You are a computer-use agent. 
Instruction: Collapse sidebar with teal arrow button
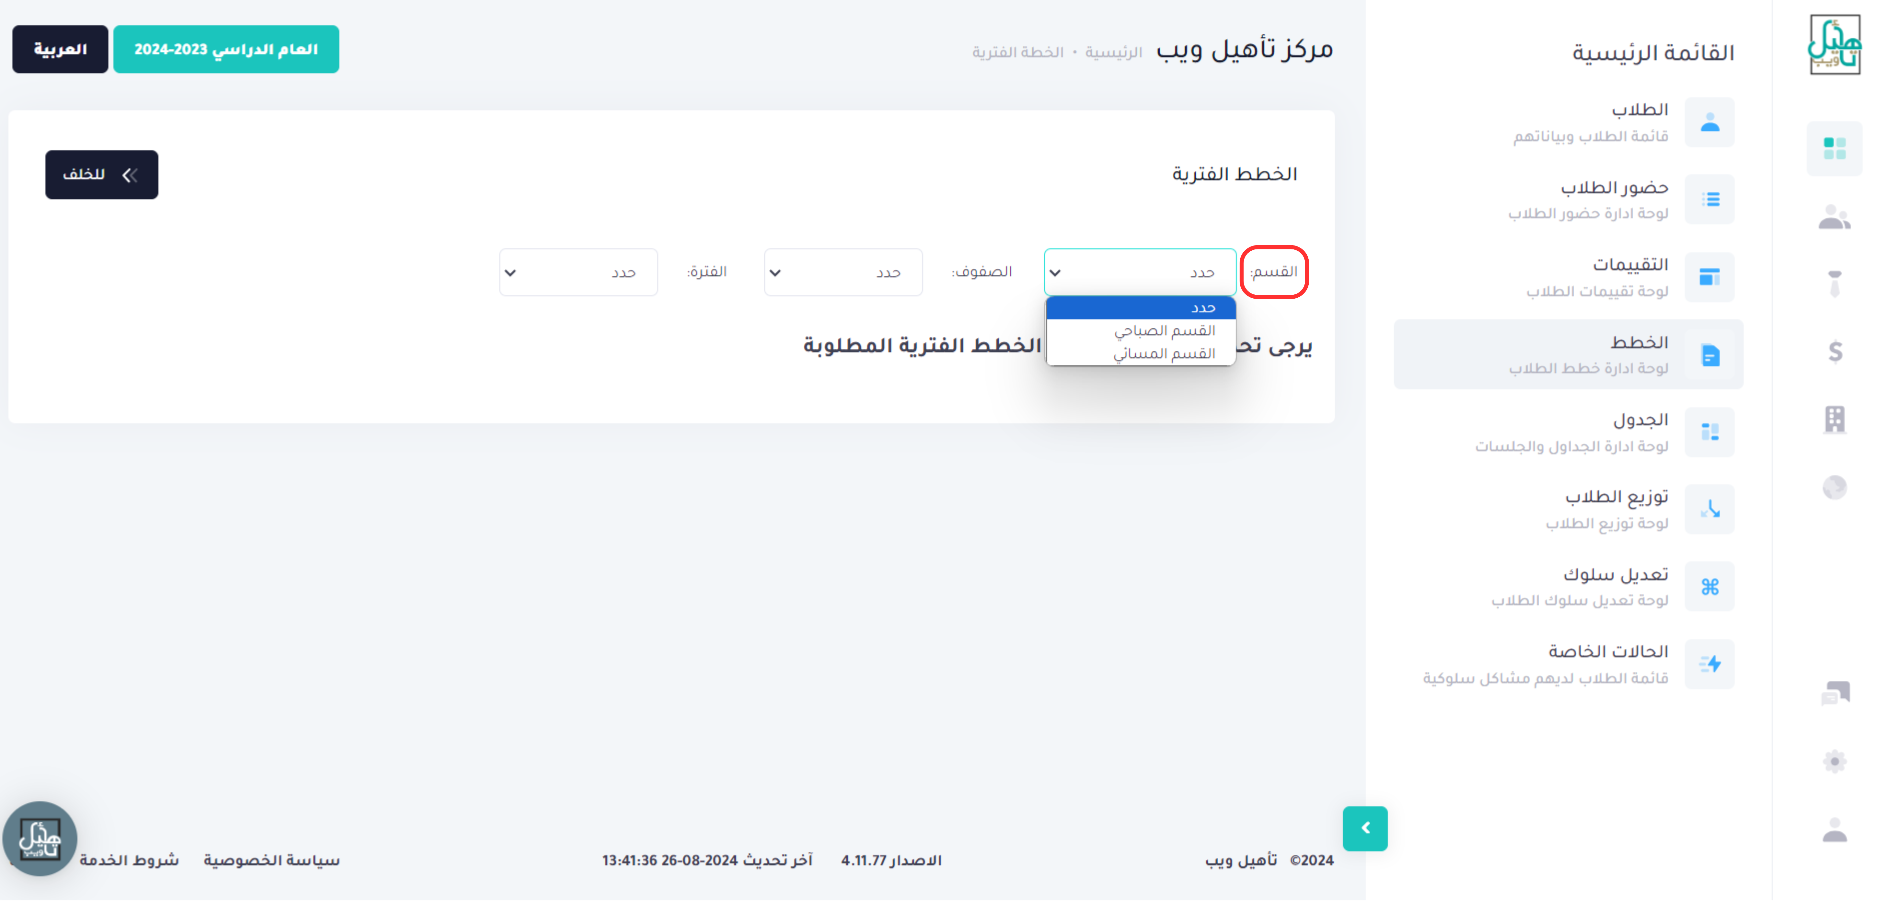(x=1365, y=829)
